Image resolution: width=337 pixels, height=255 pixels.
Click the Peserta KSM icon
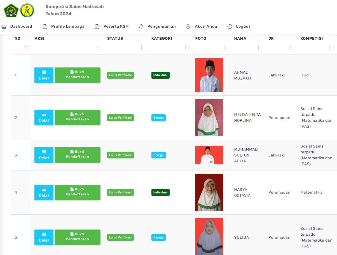coord(97,27)
